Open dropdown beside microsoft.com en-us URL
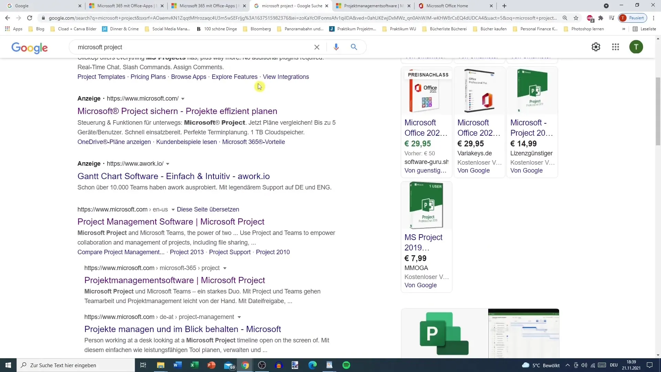 coord(173,210)
